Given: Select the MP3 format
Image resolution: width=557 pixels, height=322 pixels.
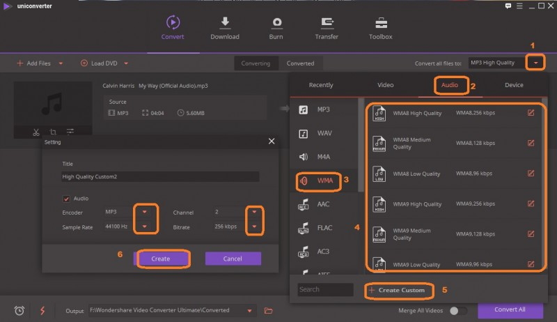Looking at the screenshot, I should coord(325,109).
